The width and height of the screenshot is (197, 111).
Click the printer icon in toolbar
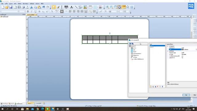(x=23, y=7)
